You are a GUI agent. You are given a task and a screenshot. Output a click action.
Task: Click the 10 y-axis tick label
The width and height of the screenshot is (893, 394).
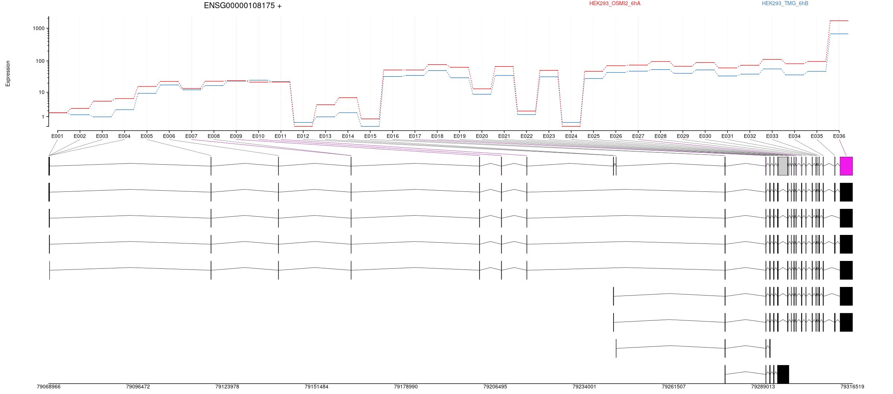[42, 93]
